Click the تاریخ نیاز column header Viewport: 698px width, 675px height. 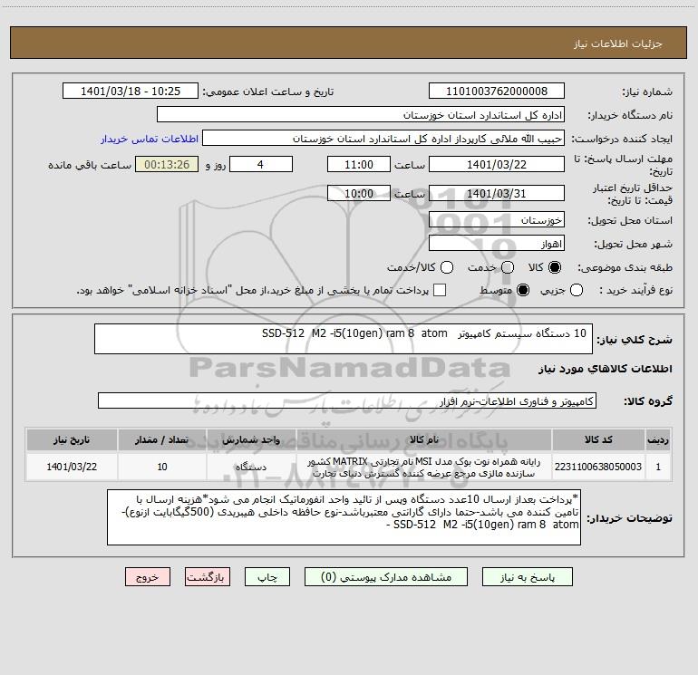(x=72, y=439)
